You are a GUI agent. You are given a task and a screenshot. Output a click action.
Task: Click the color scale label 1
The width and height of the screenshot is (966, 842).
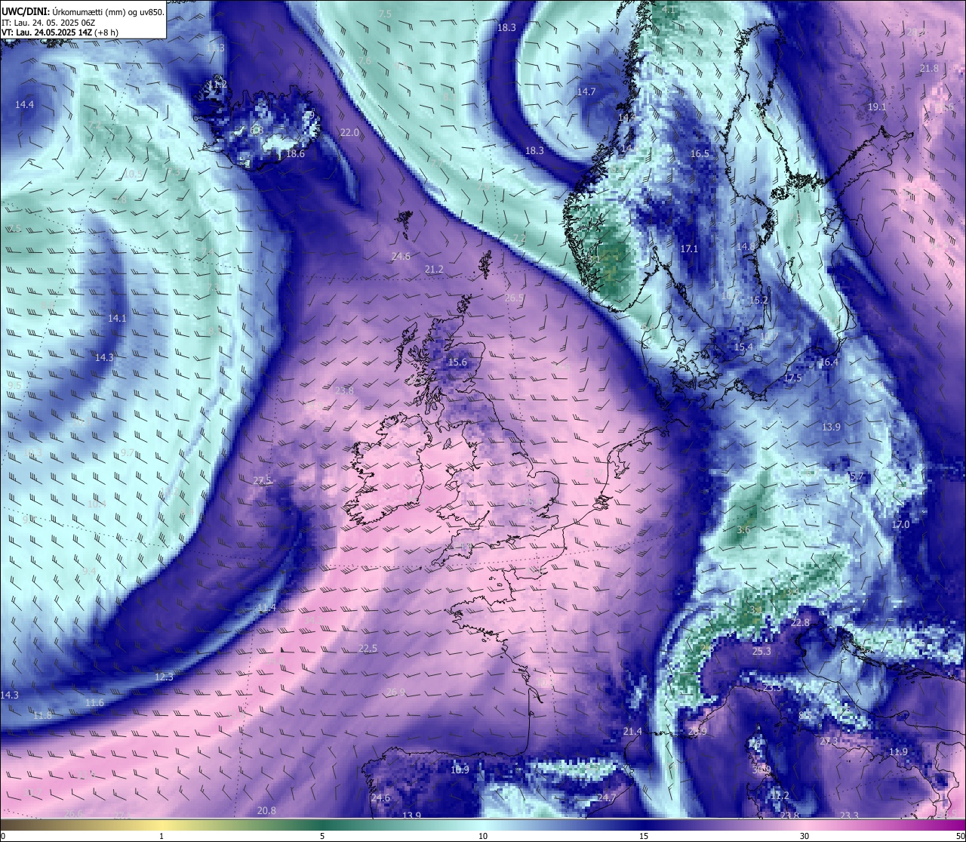pyautogui.click(x=162, y=836)
